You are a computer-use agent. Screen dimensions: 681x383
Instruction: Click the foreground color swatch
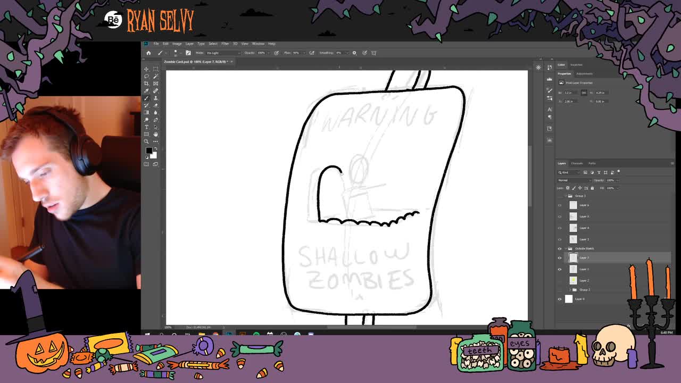pos(148,151)
